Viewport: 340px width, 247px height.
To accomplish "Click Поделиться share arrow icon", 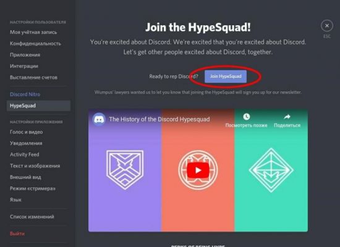I will pos(287,117).
